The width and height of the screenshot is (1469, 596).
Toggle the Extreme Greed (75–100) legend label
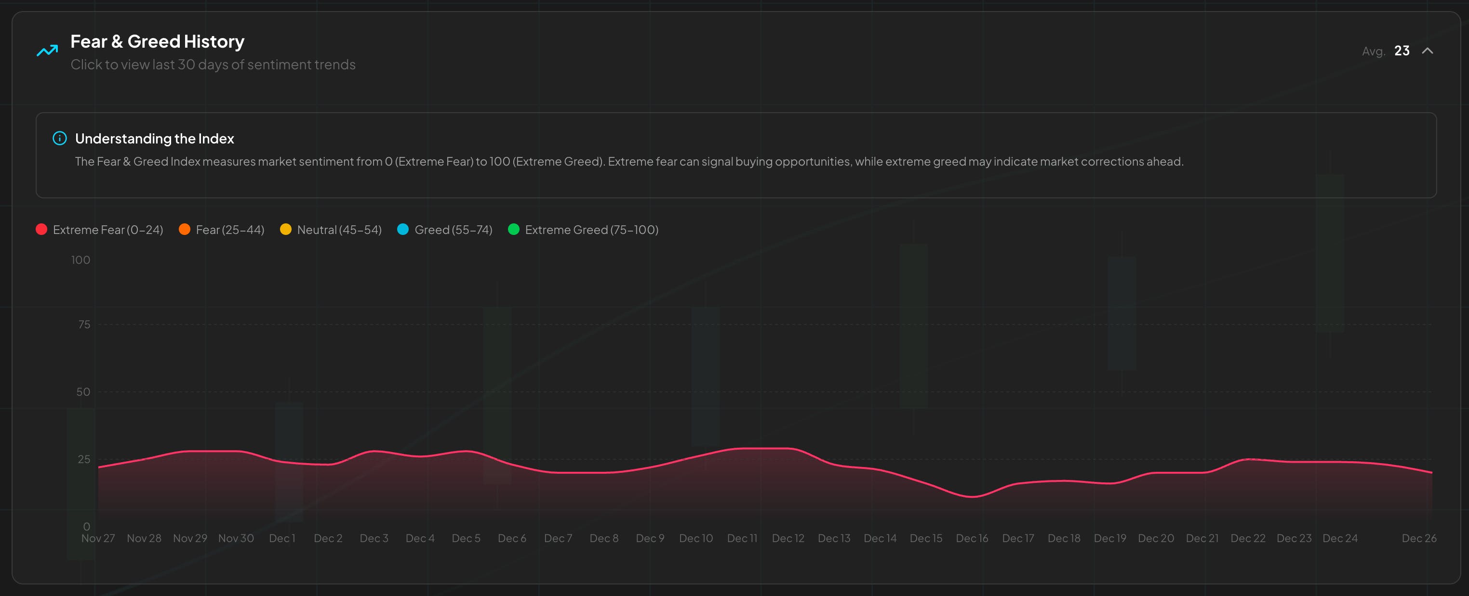[x=591, y=230]
